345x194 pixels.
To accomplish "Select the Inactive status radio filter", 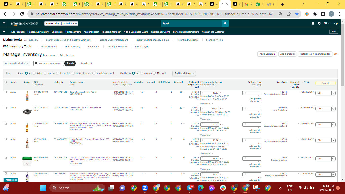I will (45, 73).
